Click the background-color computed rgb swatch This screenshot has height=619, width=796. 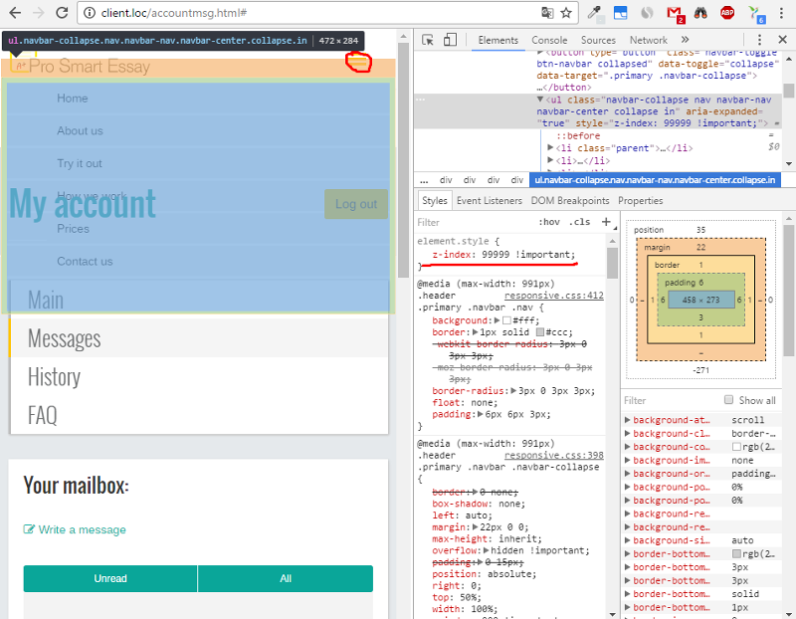pos(736,447)
